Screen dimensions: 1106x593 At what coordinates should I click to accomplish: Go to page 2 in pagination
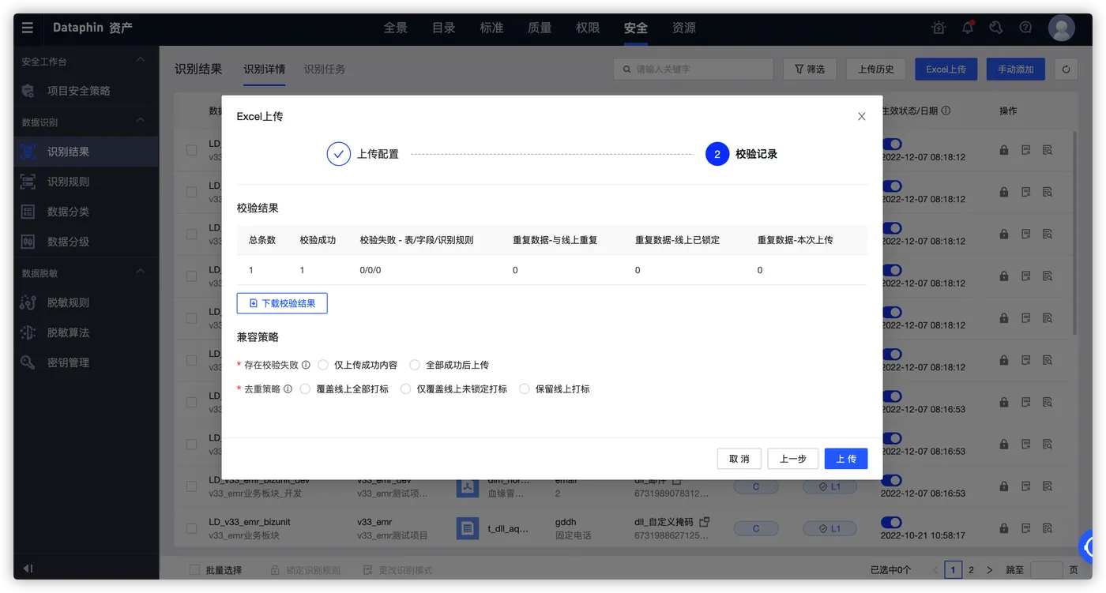tap(972, 569)
